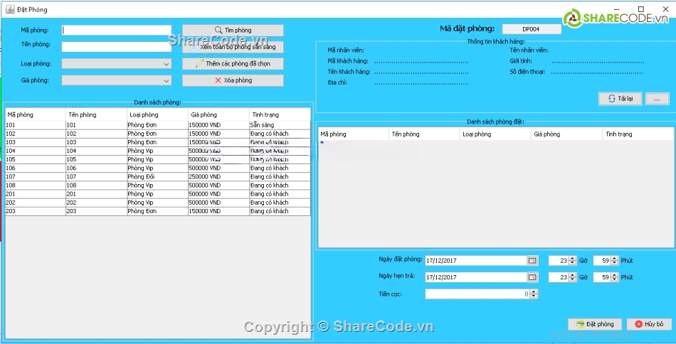Select room 108 Mã phòng cell
Viewport: 676px width, 344px height.
pos(36,186)
